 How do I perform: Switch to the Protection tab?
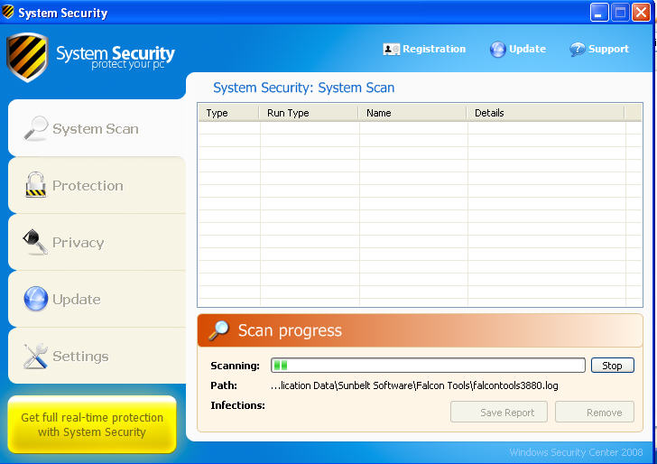tap(97, 185)
